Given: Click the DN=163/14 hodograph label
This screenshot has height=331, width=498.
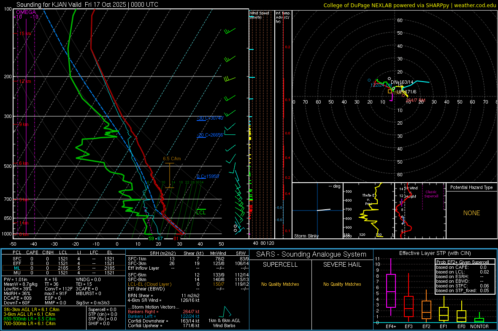Looking at the screenshot, I should (402, 82).
